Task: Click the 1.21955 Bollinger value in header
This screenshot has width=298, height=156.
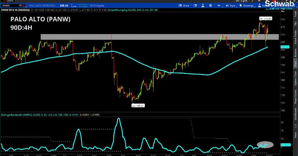Action: [95, 115]
